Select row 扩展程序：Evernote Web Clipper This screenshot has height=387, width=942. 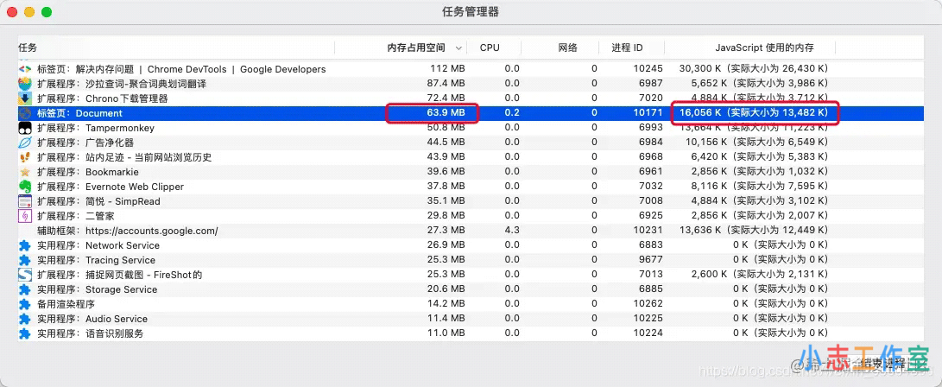(471, 187)
